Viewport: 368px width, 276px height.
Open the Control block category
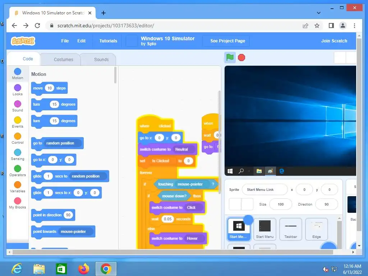pyautogui.click(x=18, y=138)
